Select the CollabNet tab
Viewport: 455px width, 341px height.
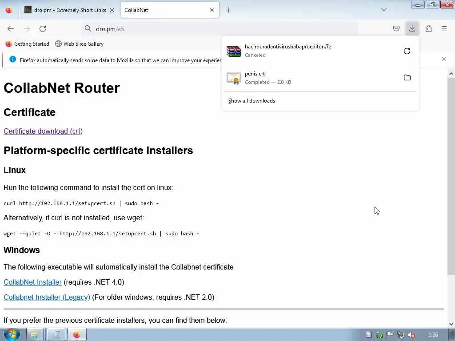[169, 10]
